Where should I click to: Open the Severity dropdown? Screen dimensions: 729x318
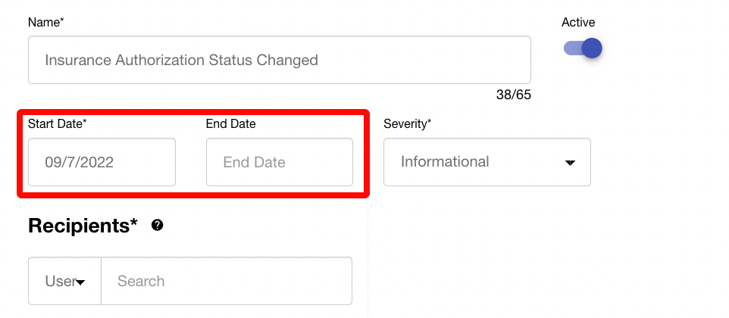pos(487,162)
